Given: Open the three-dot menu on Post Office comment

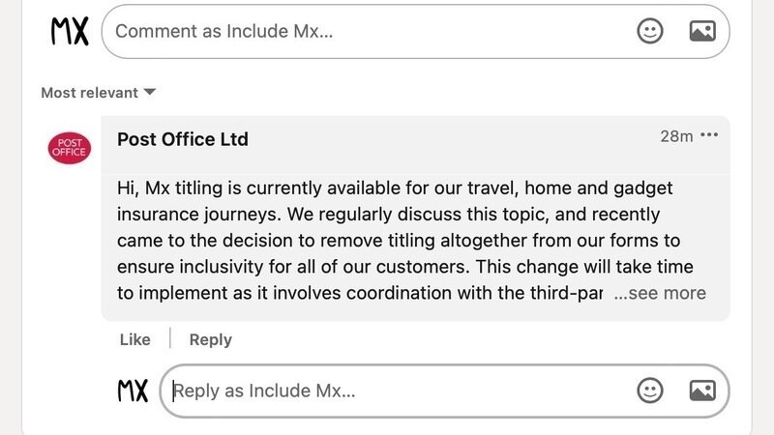Looking at the screenshot, I should pos(709,135).
